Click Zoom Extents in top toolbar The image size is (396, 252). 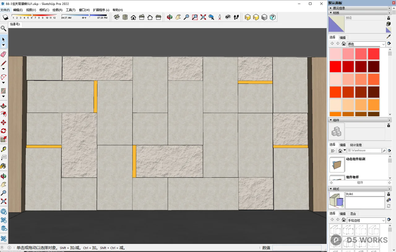(x=203, y=17)
